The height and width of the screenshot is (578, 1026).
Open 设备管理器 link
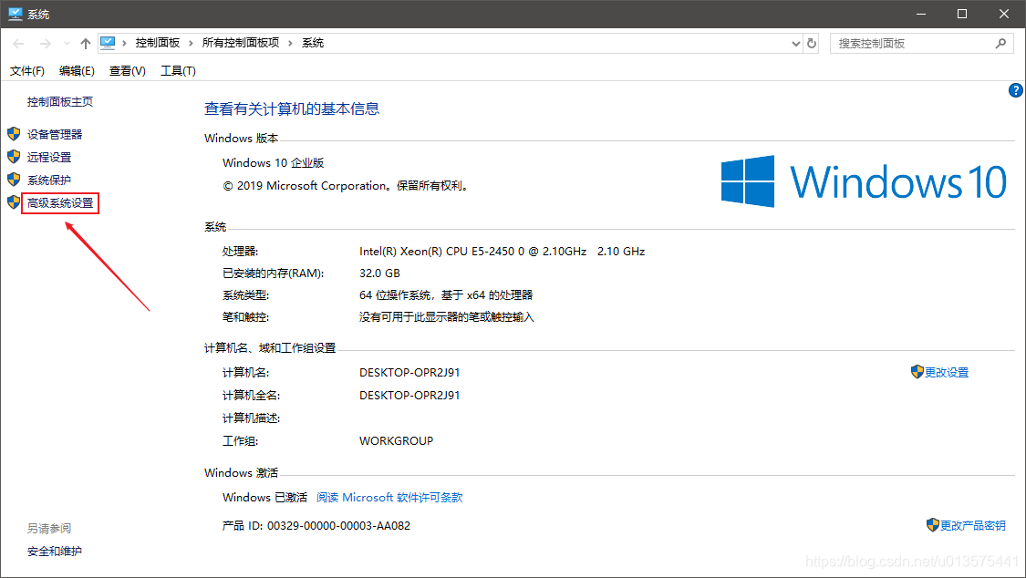tap(55, 135)
